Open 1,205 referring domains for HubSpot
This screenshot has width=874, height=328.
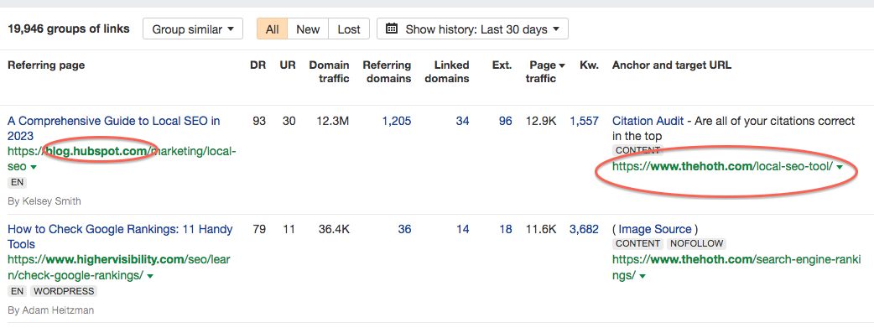tap(396, 121)
